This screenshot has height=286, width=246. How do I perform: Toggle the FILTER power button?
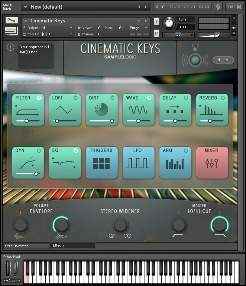39,98
